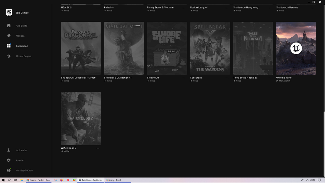The width and height of the screenshot is (325, 189).
Task: Click Yükle under Rising Storm 2: Vietnam
Action: coord(151,11)
